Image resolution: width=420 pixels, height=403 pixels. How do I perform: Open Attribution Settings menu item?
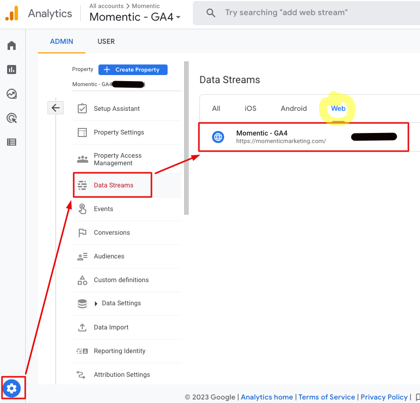[127, 375]
